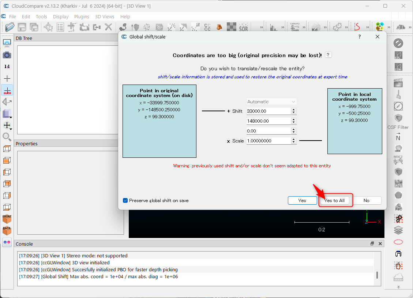This screenshot has width=413, height=298.
Task: Click the camera snapshot icon in left toolbar
Action: coord(7,55)
